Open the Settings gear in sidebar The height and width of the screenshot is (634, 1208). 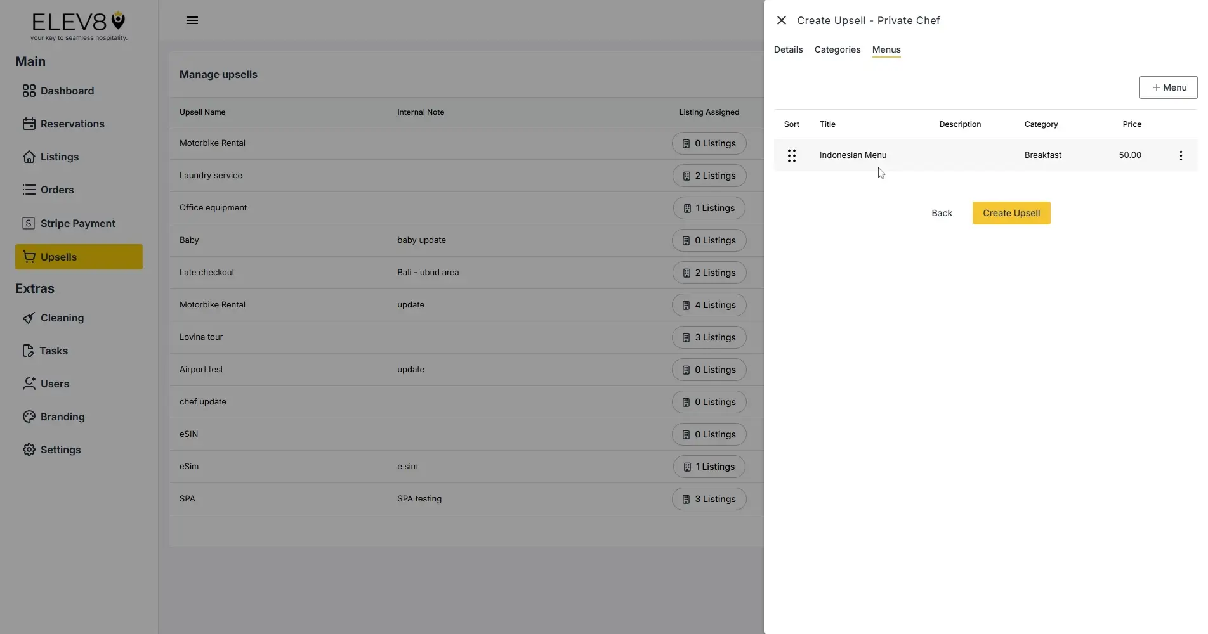29,450
